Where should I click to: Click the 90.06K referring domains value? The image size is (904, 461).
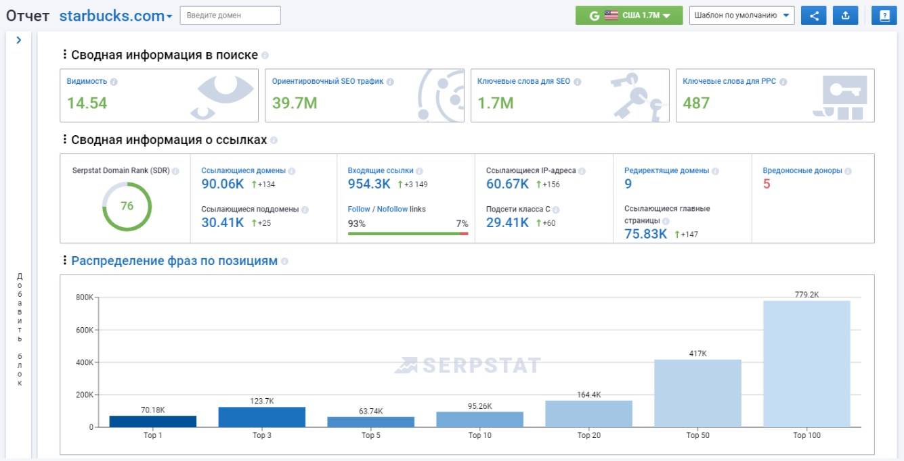coord(223,184)
